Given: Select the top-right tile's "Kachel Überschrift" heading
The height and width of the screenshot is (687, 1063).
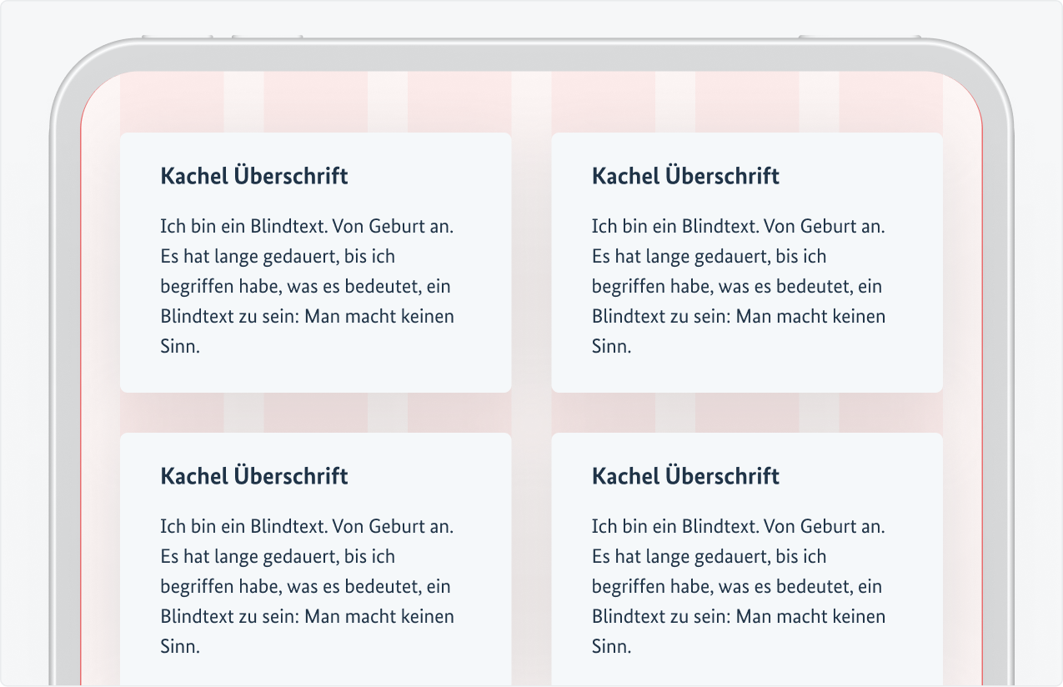Looking at the screenshot, I should (x=685, y=177).
